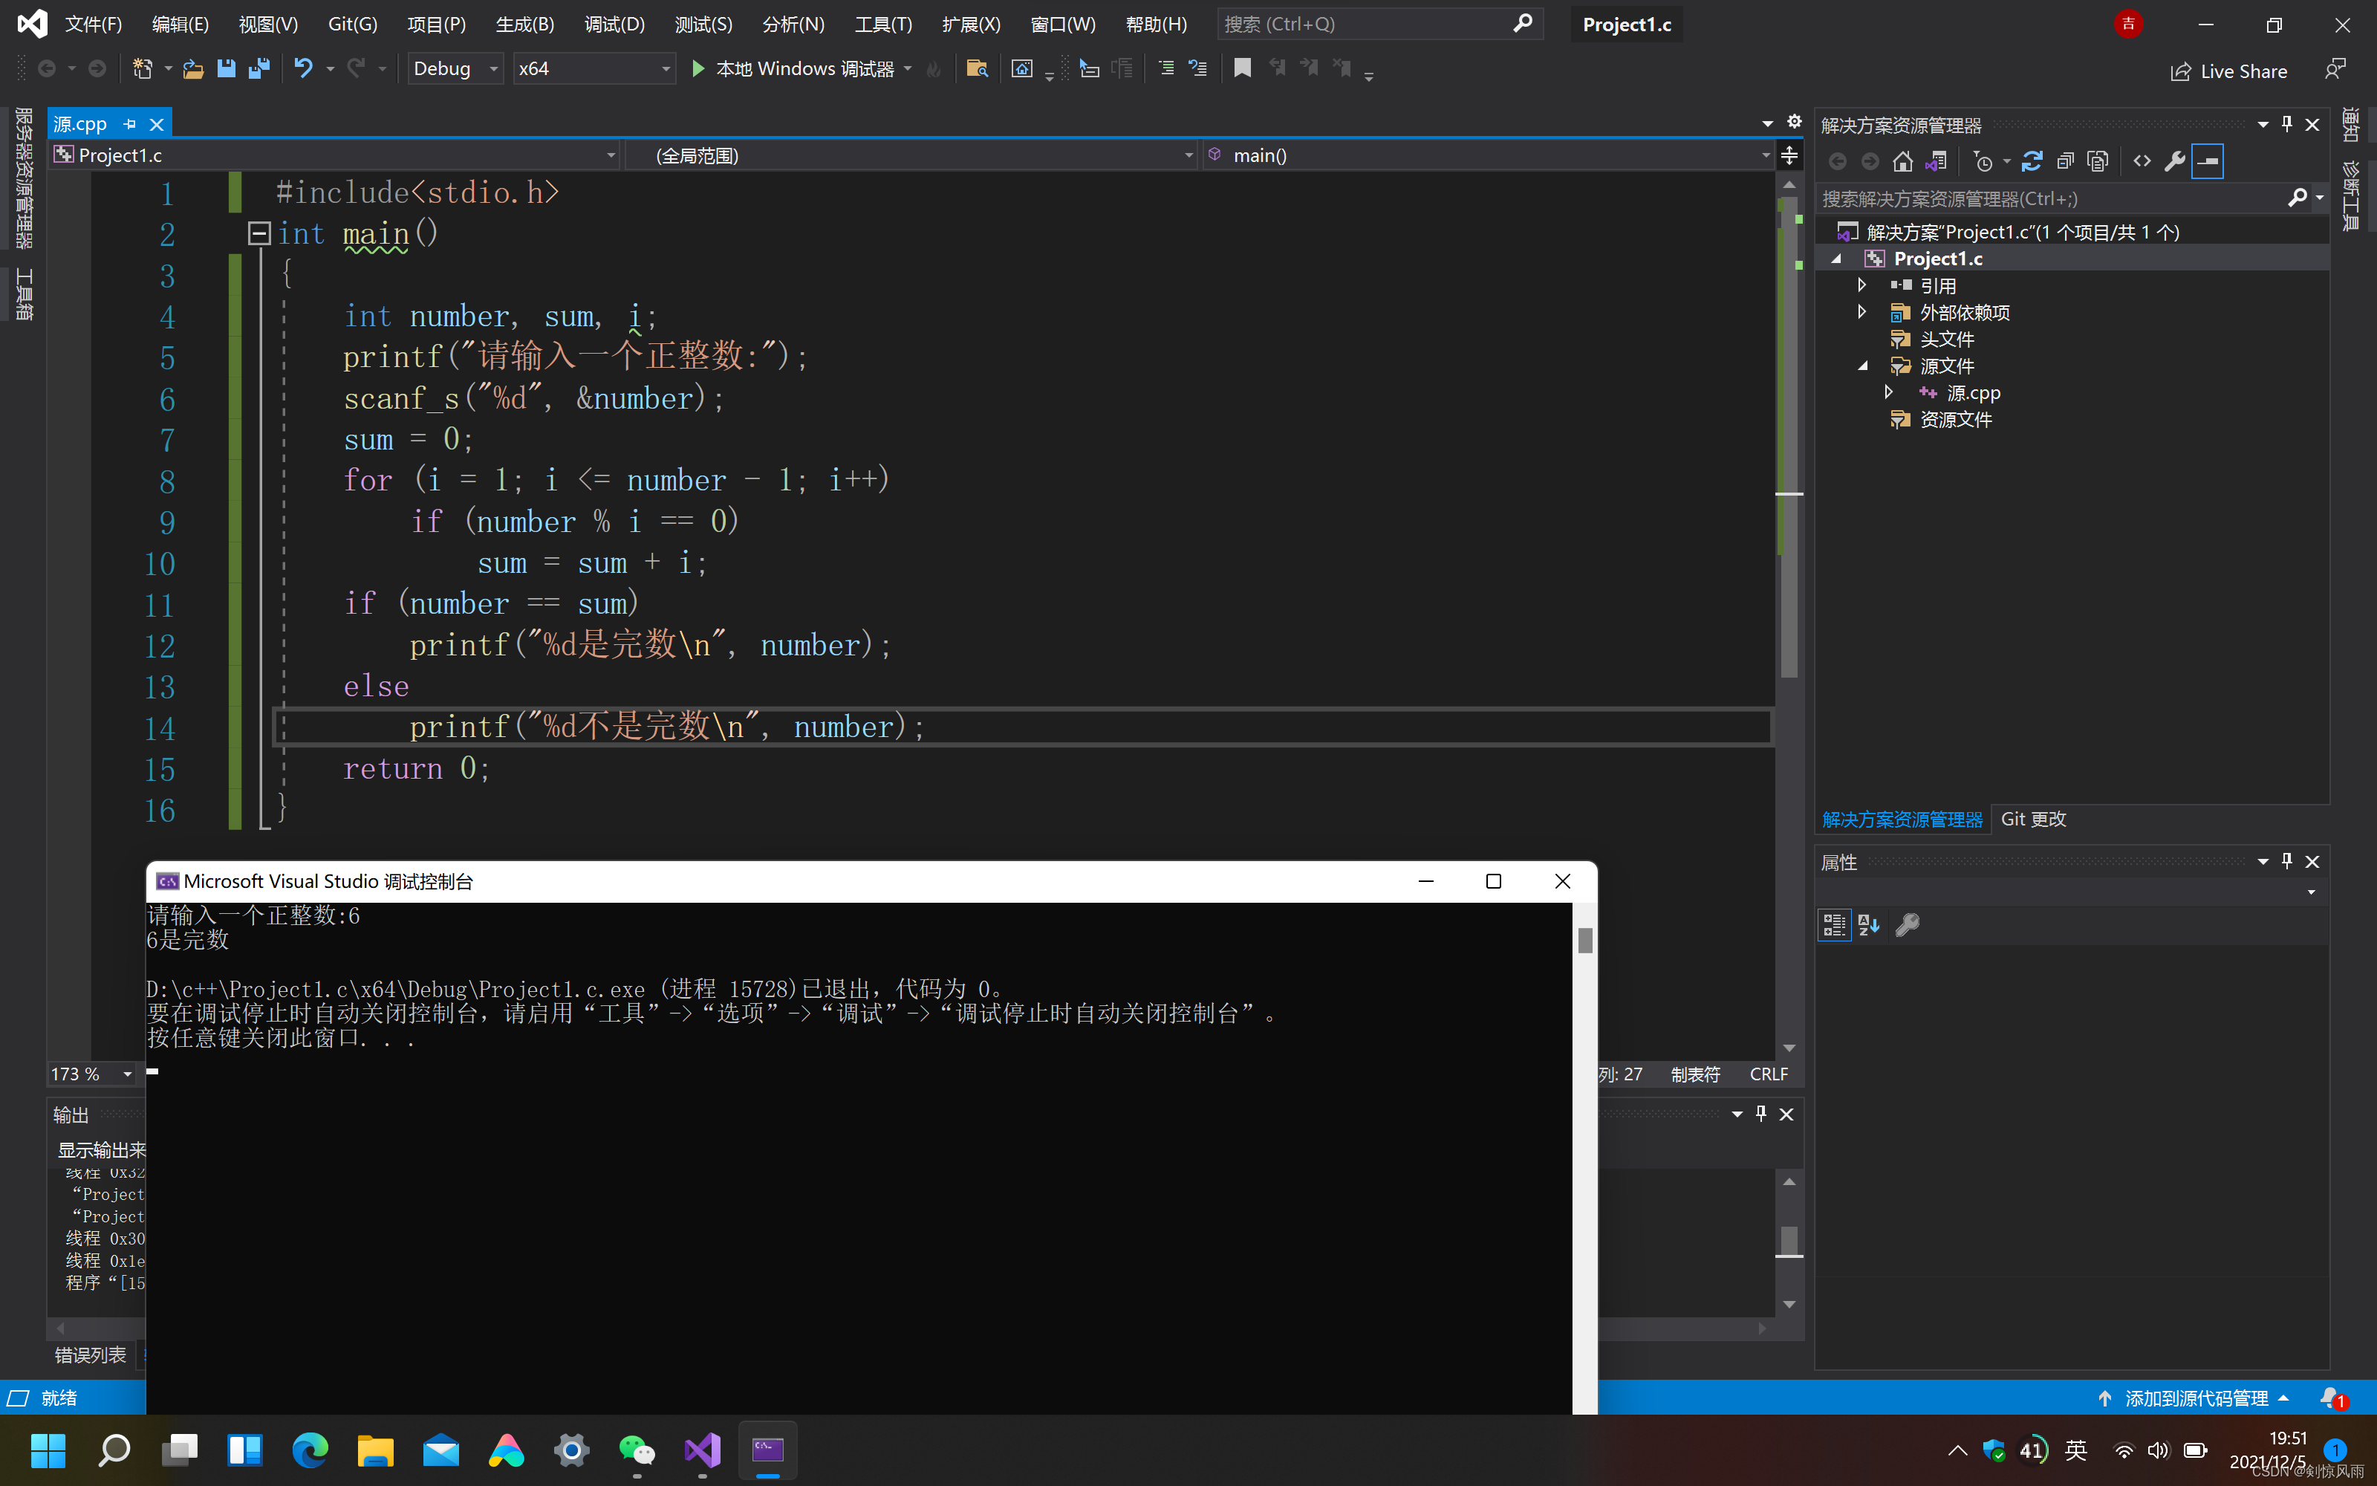Click Home icon in Solution Explorer toolbar
This screenshot has width=2377, height=1486.
pyautogui.click(x=1902, y=161)
